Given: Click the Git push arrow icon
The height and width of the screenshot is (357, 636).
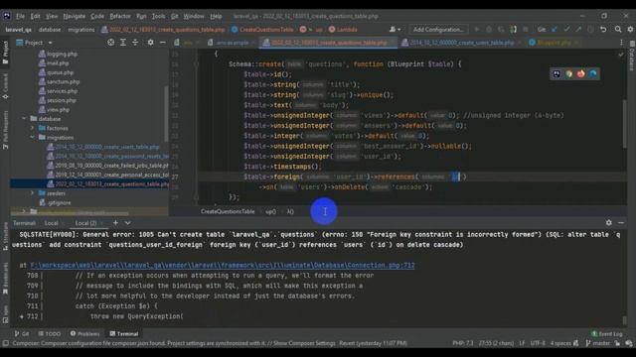Looking at the screenshot, I should [578, 30].
